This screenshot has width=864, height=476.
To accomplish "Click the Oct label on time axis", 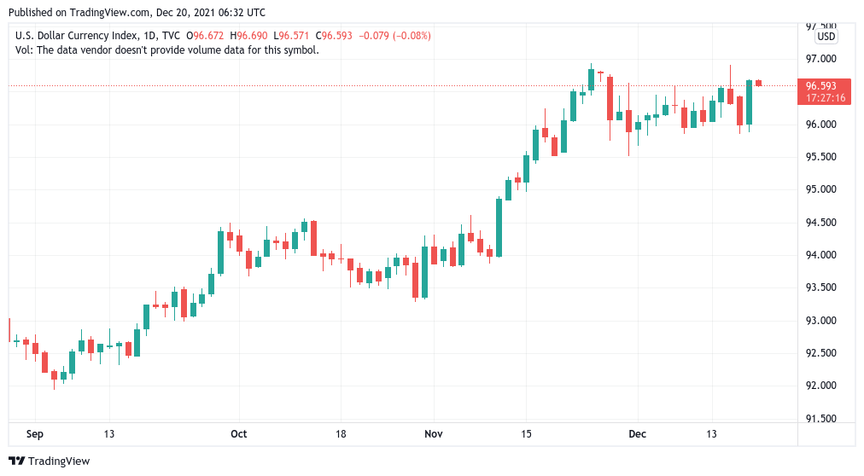I will (x=238, y=434).
